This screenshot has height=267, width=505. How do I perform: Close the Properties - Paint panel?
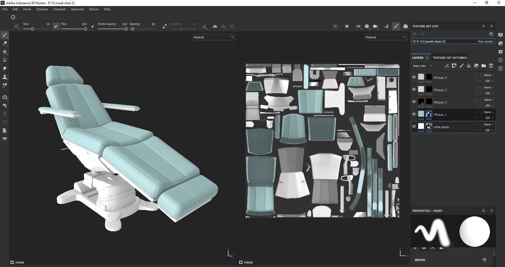492,211
